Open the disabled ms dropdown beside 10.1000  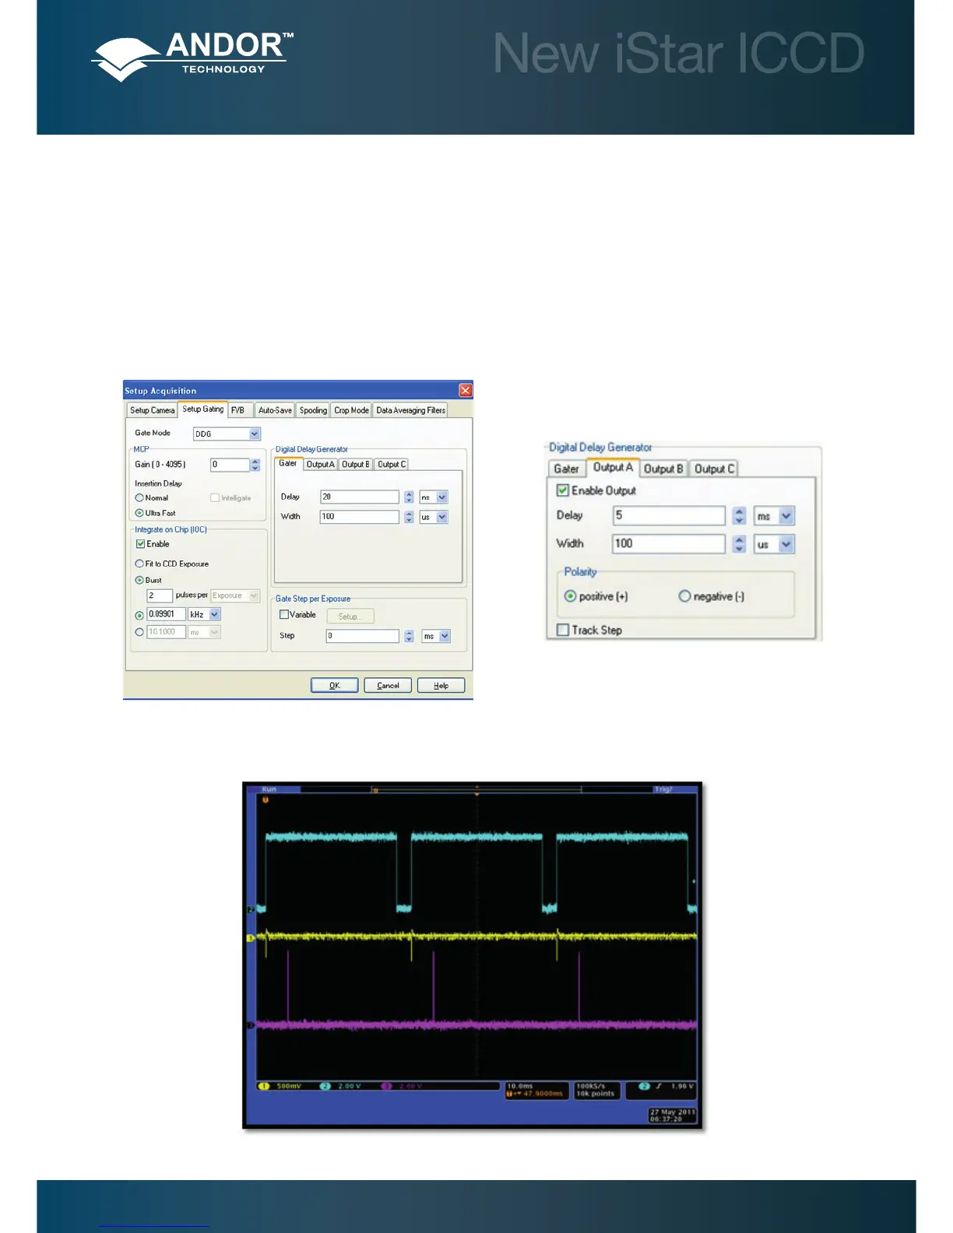[205, 632]
